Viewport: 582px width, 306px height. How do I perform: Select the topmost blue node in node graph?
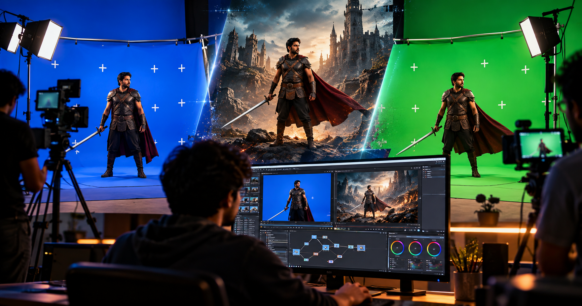pos(314,237)
